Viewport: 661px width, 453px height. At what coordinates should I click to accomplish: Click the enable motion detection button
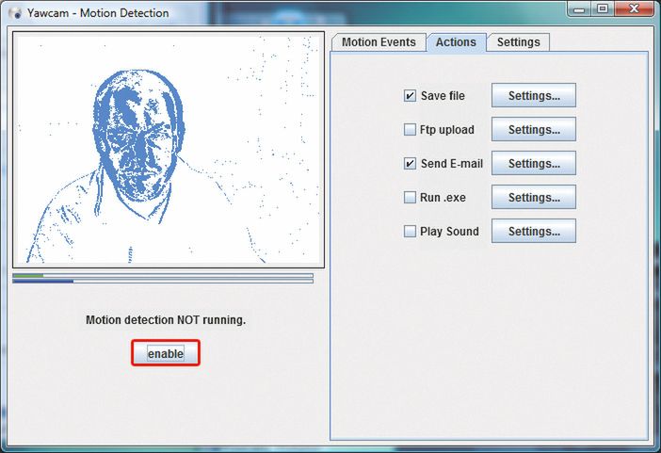166,353
